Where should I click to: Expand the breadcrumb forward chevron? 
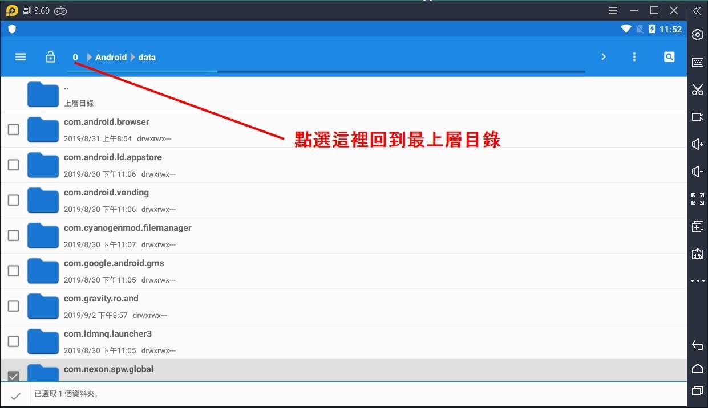coord(604,57)
